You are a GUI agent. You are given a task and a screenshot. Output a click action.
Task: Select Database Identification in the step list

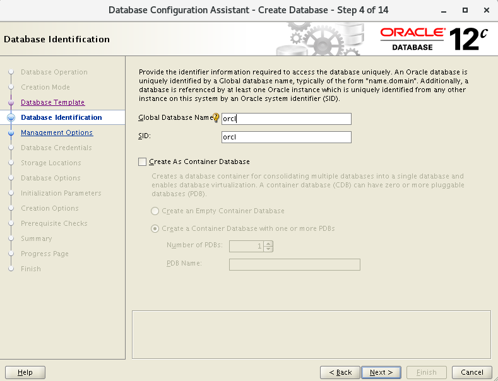[x=61, y=117]
